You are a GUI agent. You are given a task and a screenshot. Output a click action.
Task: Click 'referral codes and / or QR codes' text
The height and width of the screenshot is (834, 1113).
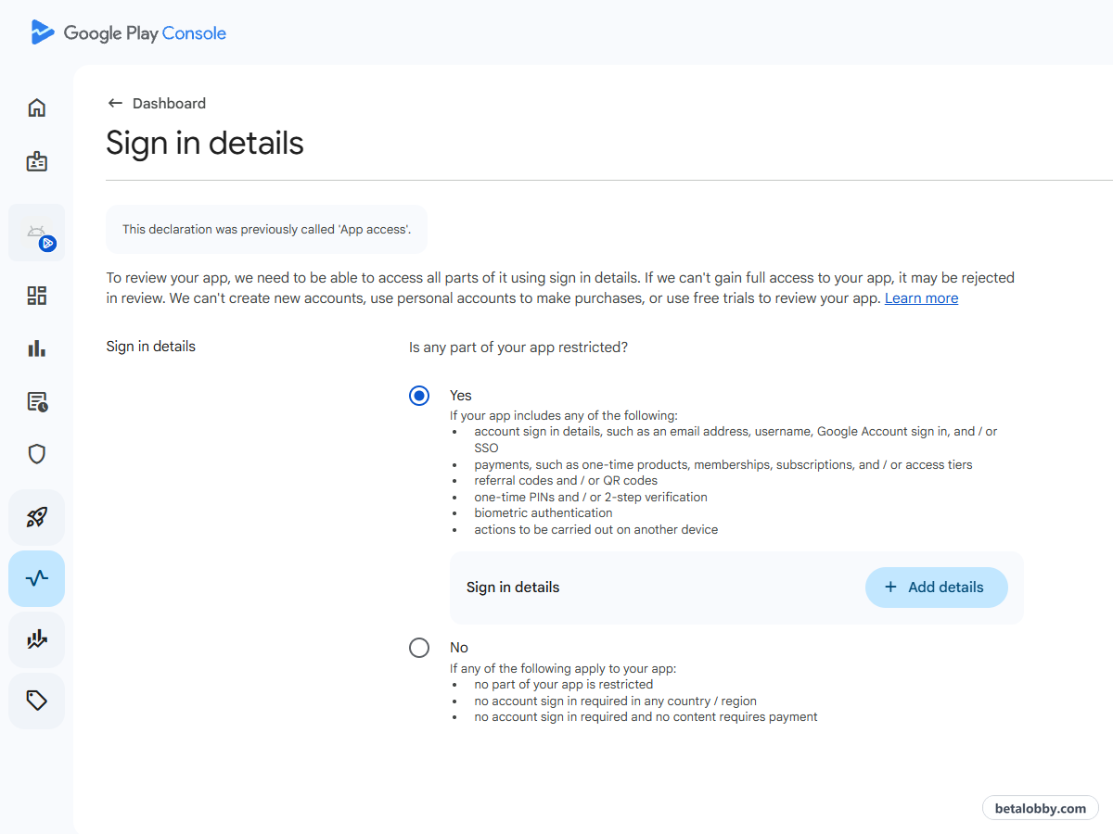click(x=566, y=481)
